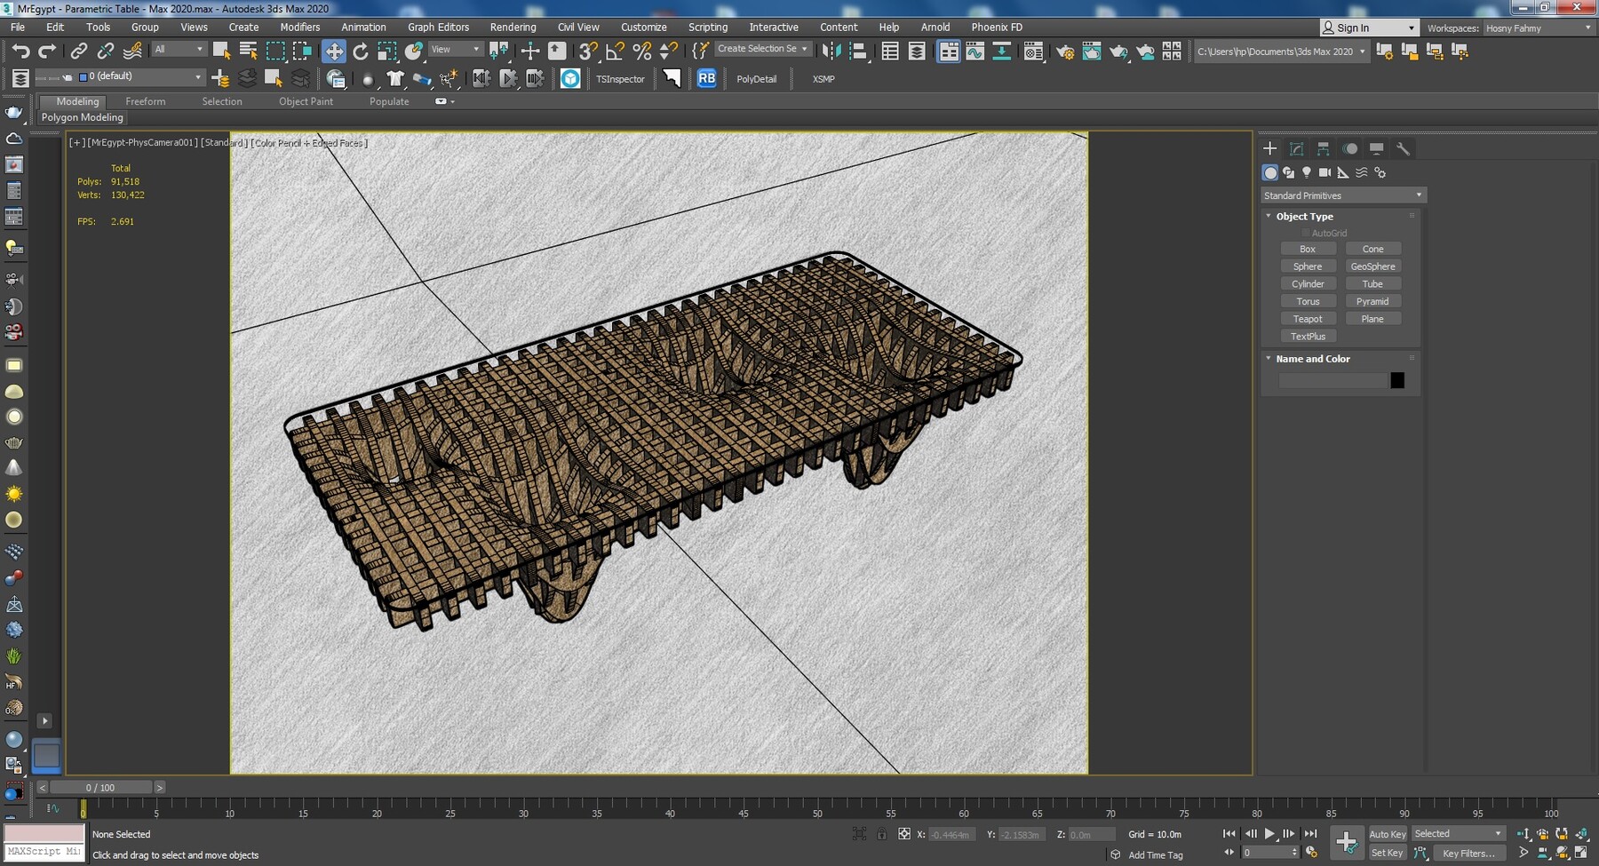
Task: Open the Select by Name dialog
Action: [x=249, y=51]
